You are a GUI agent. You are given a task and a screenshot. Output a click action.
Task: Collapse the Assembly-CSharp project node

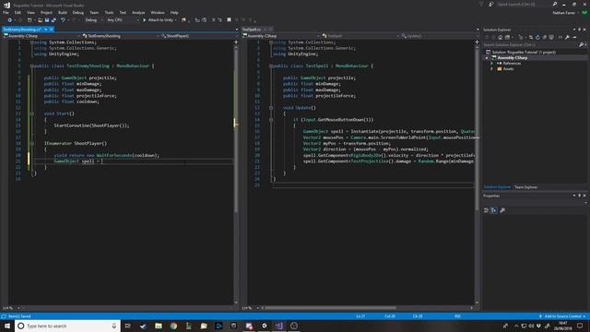tap(487, 58)
